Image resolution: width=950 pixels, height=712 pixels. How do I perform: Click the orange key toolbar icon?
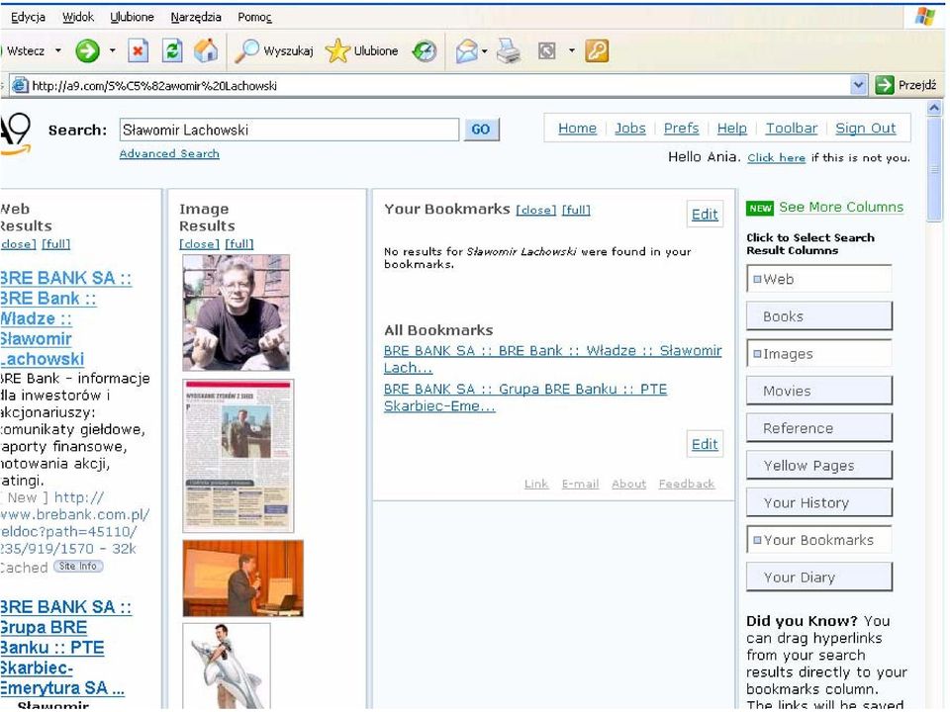tap(597, 50)
